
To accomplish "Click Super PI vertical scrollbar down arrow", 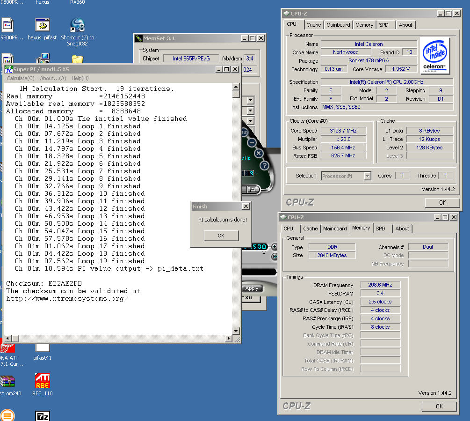I will (x=236, y=331).
